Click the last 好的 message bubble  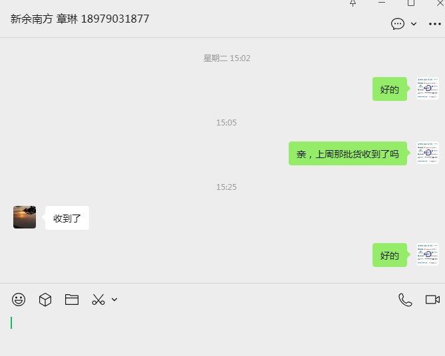click(x=390, y=255)
